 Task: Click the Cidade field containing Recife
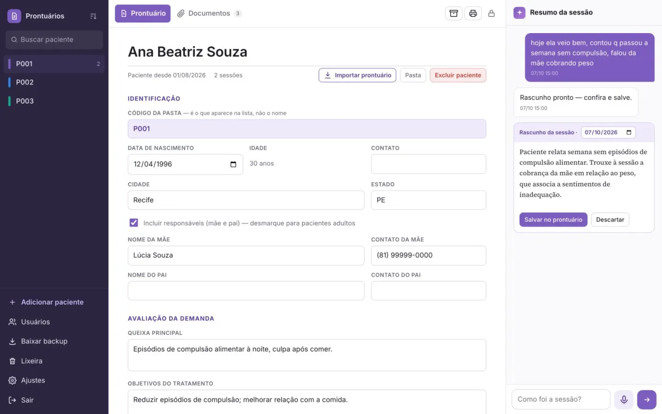[x=246, y=200]
